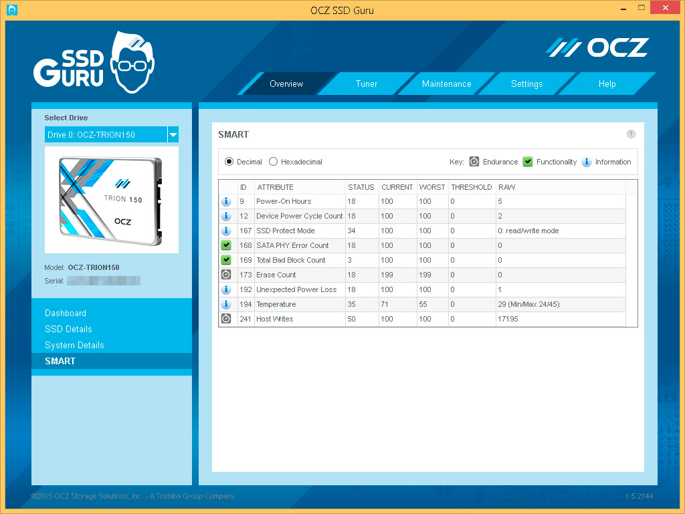This screenshot has height=514, width=685.
Task: Click the Temperature attribute name
Action: pyautogui.click(x=276, y=304)
